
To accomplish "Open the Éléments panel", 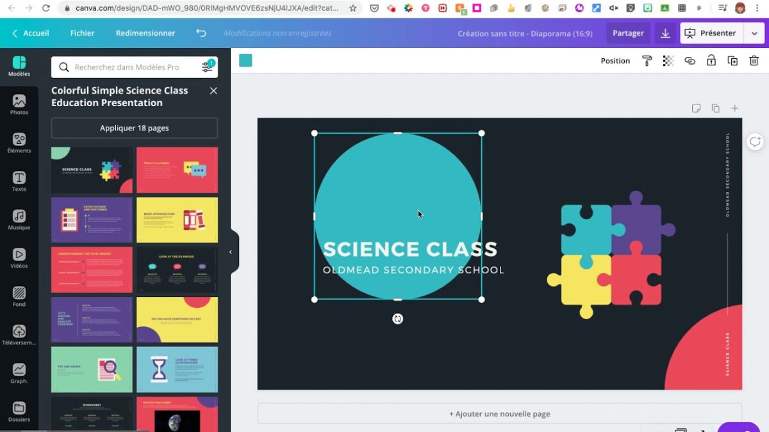I will (19, 143).
